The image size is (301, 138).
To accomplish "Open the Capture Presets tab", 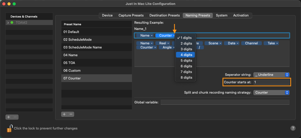I will (x=131, y=15).
